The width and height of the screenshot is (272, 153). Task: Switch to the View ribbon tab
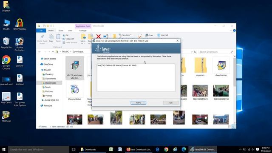(x=70, y=31)
